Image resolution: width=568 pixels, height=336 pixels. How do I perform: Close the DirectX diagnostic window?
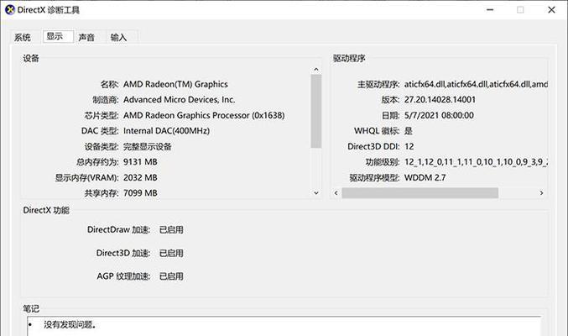[551, 10]
